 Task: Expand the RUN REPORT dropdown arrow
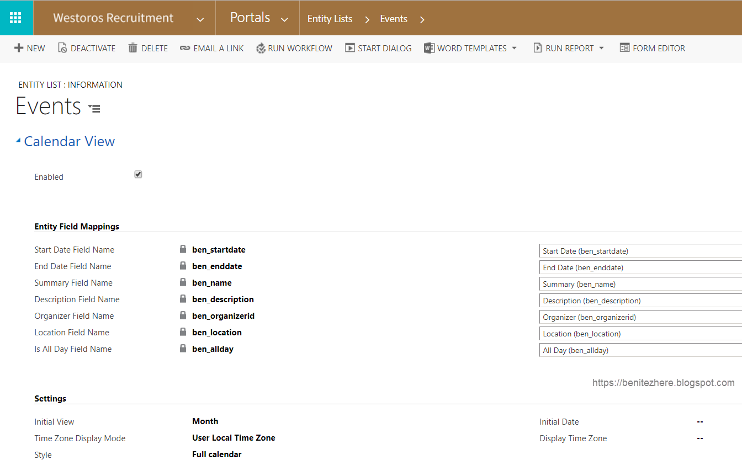tap(601, 48)
